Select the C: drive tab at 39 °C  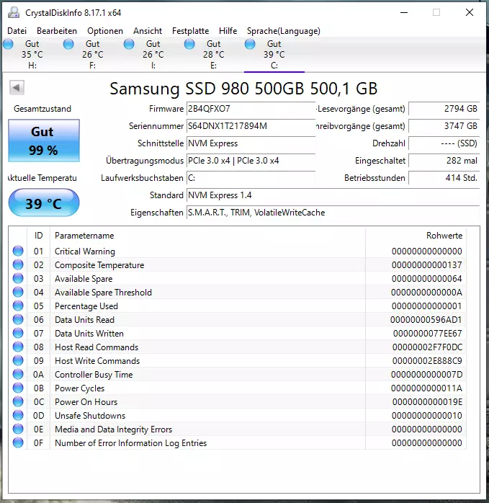coord(274,55)
